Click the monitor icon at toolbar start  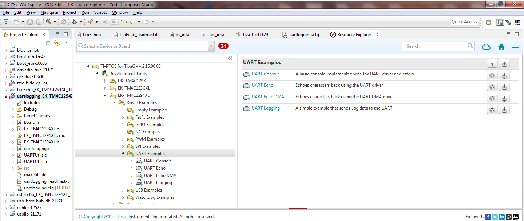(x=6, y=22)
